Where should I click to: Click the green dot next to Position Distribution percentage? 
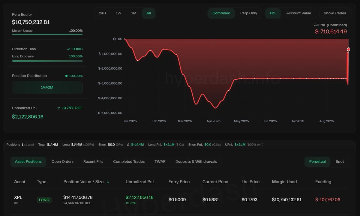click(x=66, y=76)
